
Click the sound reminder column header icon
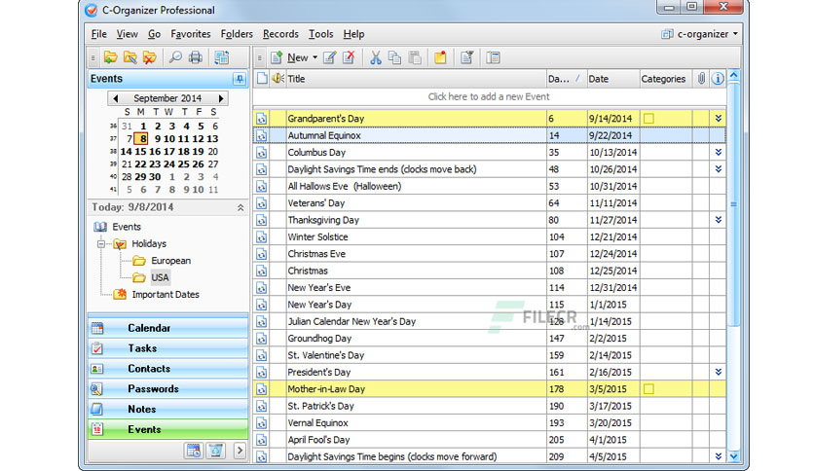click(x=277, y=79)
